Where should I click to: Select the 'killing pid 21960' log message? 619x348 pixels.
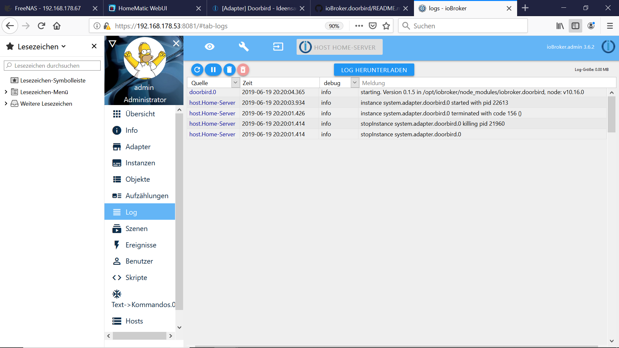pyautogui.click(x=433, y=124)
